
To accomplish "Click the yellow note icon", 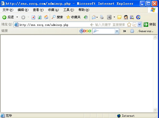I will pos(119,17).
